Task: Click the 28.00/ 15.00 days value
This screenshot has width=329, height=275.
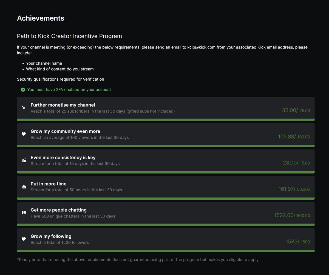Action: pyautogui.click(x=296, y=163)
